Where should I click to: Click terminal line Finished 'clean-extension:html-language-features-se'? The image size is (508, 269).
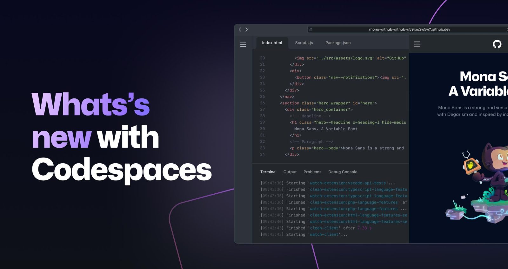pyautogui.click(x=334, y=215)
